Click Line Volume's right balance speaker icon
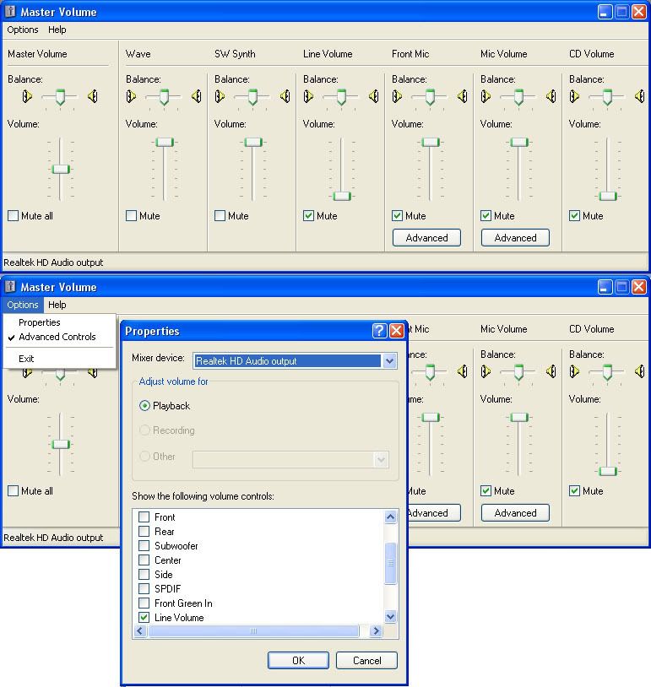The width and height of the screenshot is (651, 687). pos(374,96)
